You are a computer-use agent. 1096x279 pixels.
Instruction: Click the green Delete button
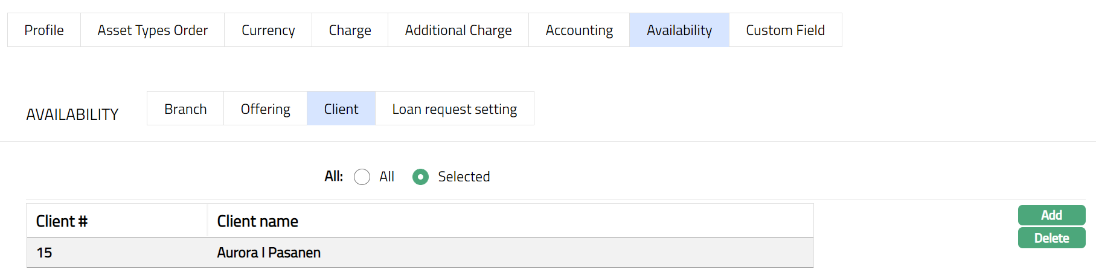coord(1051,238)
